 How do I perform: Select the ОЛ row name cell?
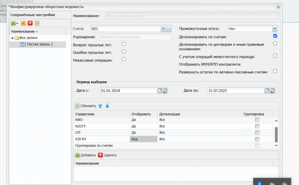pos(102,133)
